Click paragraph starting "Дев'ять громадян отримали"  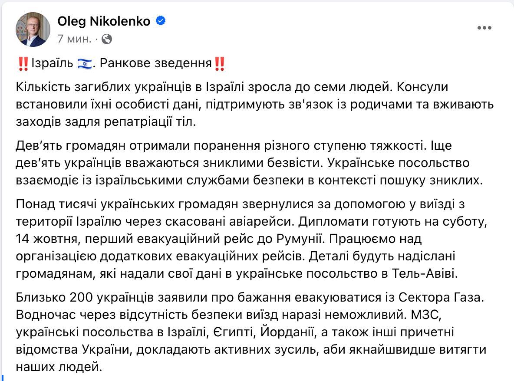coord(249,164)
